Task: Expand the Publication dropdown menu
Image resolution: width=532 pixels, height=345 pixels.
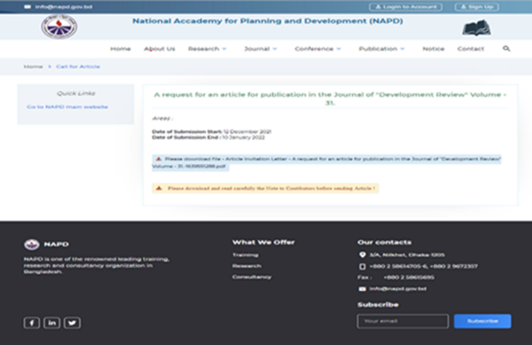Action: pos(382,49)
